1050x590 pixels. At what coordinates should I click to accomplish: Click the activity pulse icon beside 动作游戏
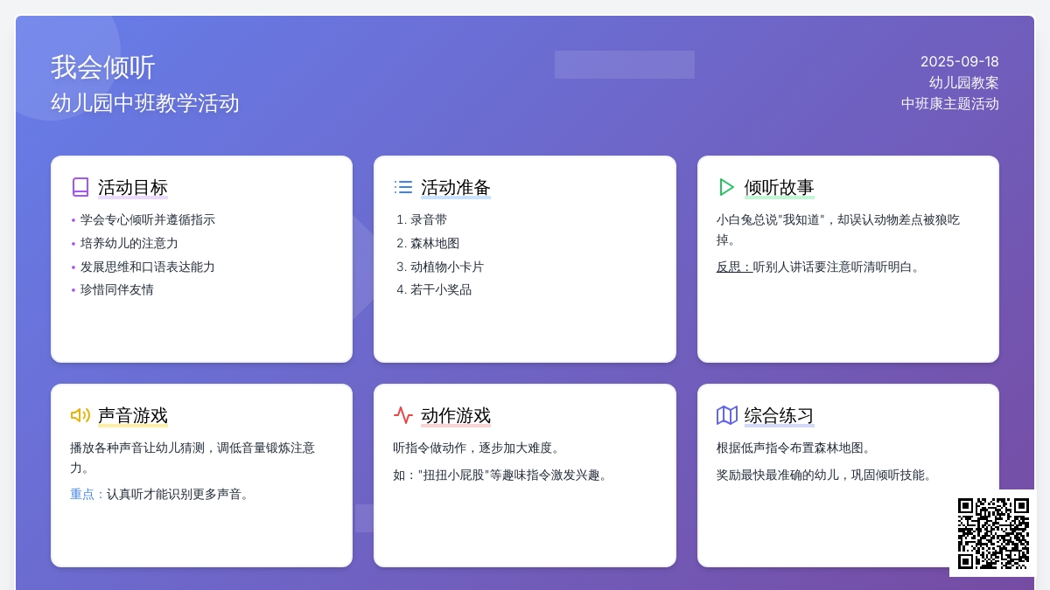coord(403,415)
